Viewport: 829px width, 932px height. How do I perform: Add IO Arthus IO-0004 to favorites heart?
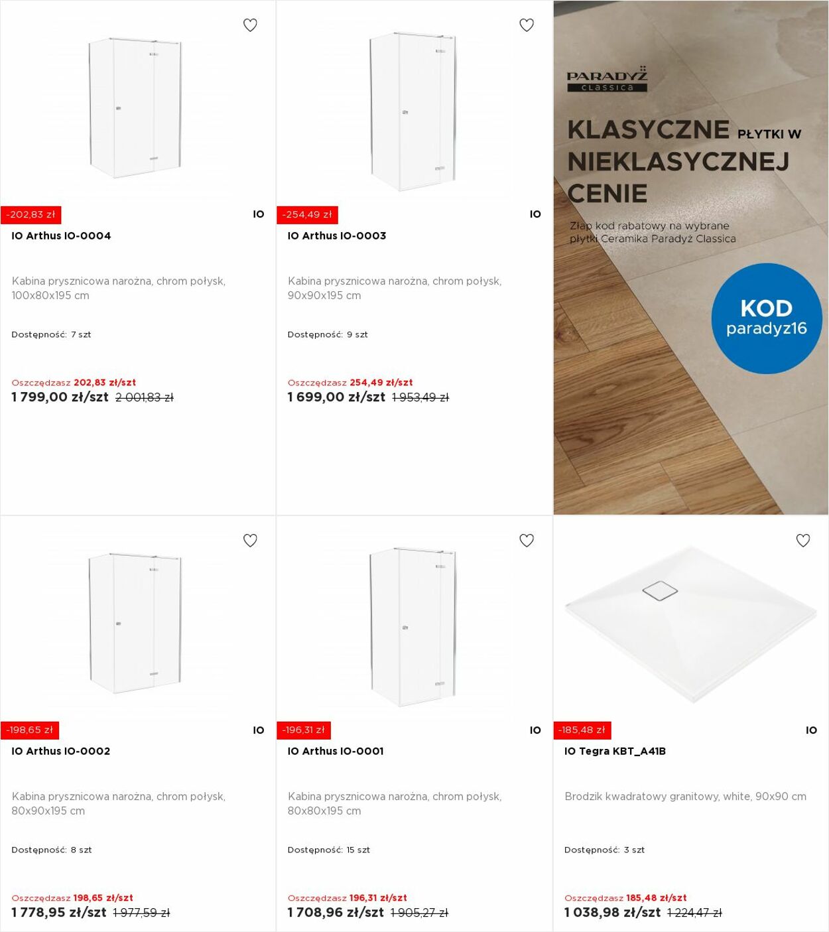(x=250, y=25)
